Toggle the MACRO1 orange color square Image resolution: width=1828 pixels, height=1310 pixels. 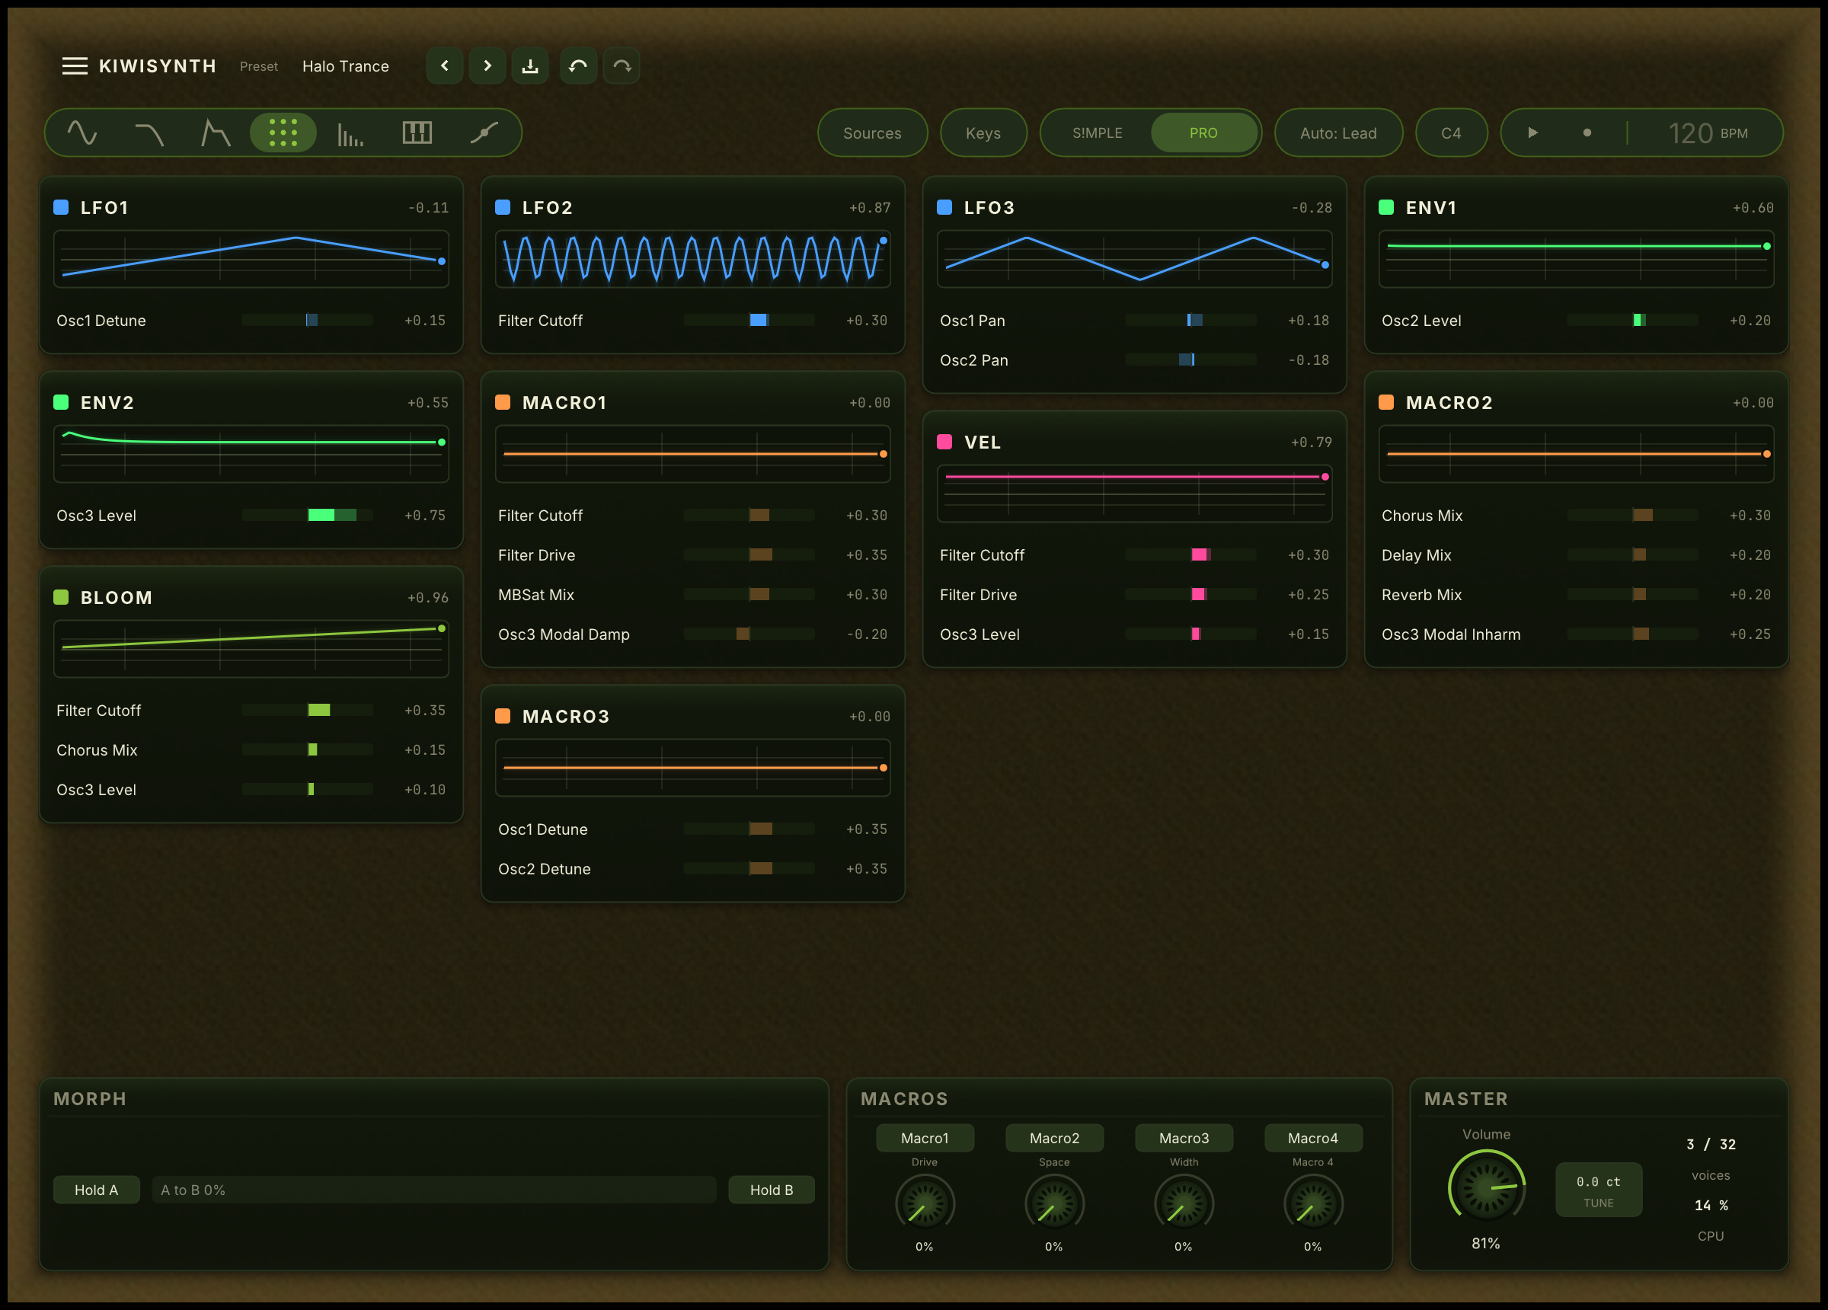click(503, 402)
